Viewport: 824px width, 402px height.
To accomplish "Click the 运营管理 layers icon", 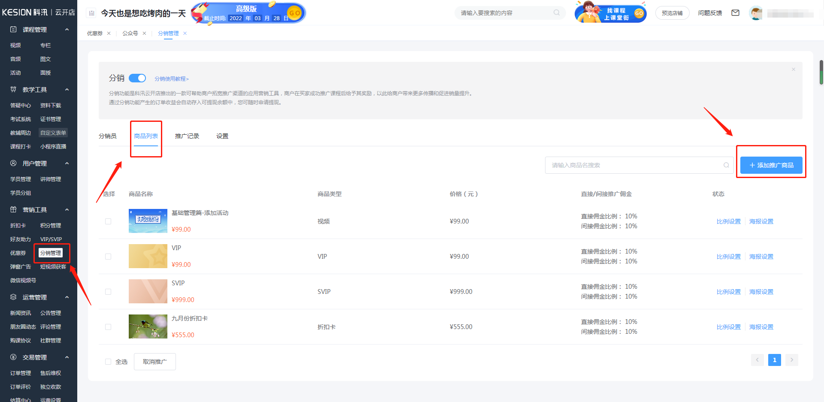I will 13,297.
